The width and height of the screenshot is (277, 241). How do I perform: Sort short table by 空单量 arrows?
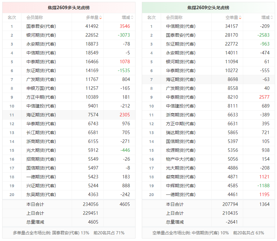[x=240, y=17]
